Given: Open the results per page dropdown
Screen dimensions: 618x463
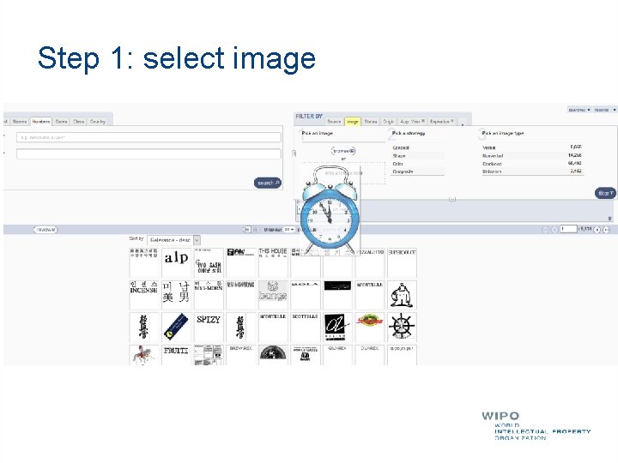Looking at the screenshot, I should pyautogui.click(x=289, y=230).
